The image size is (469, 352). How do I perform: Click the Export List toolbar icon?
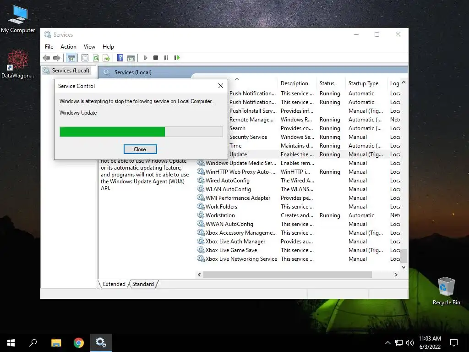pyautogui.click(x=106, y=58)
